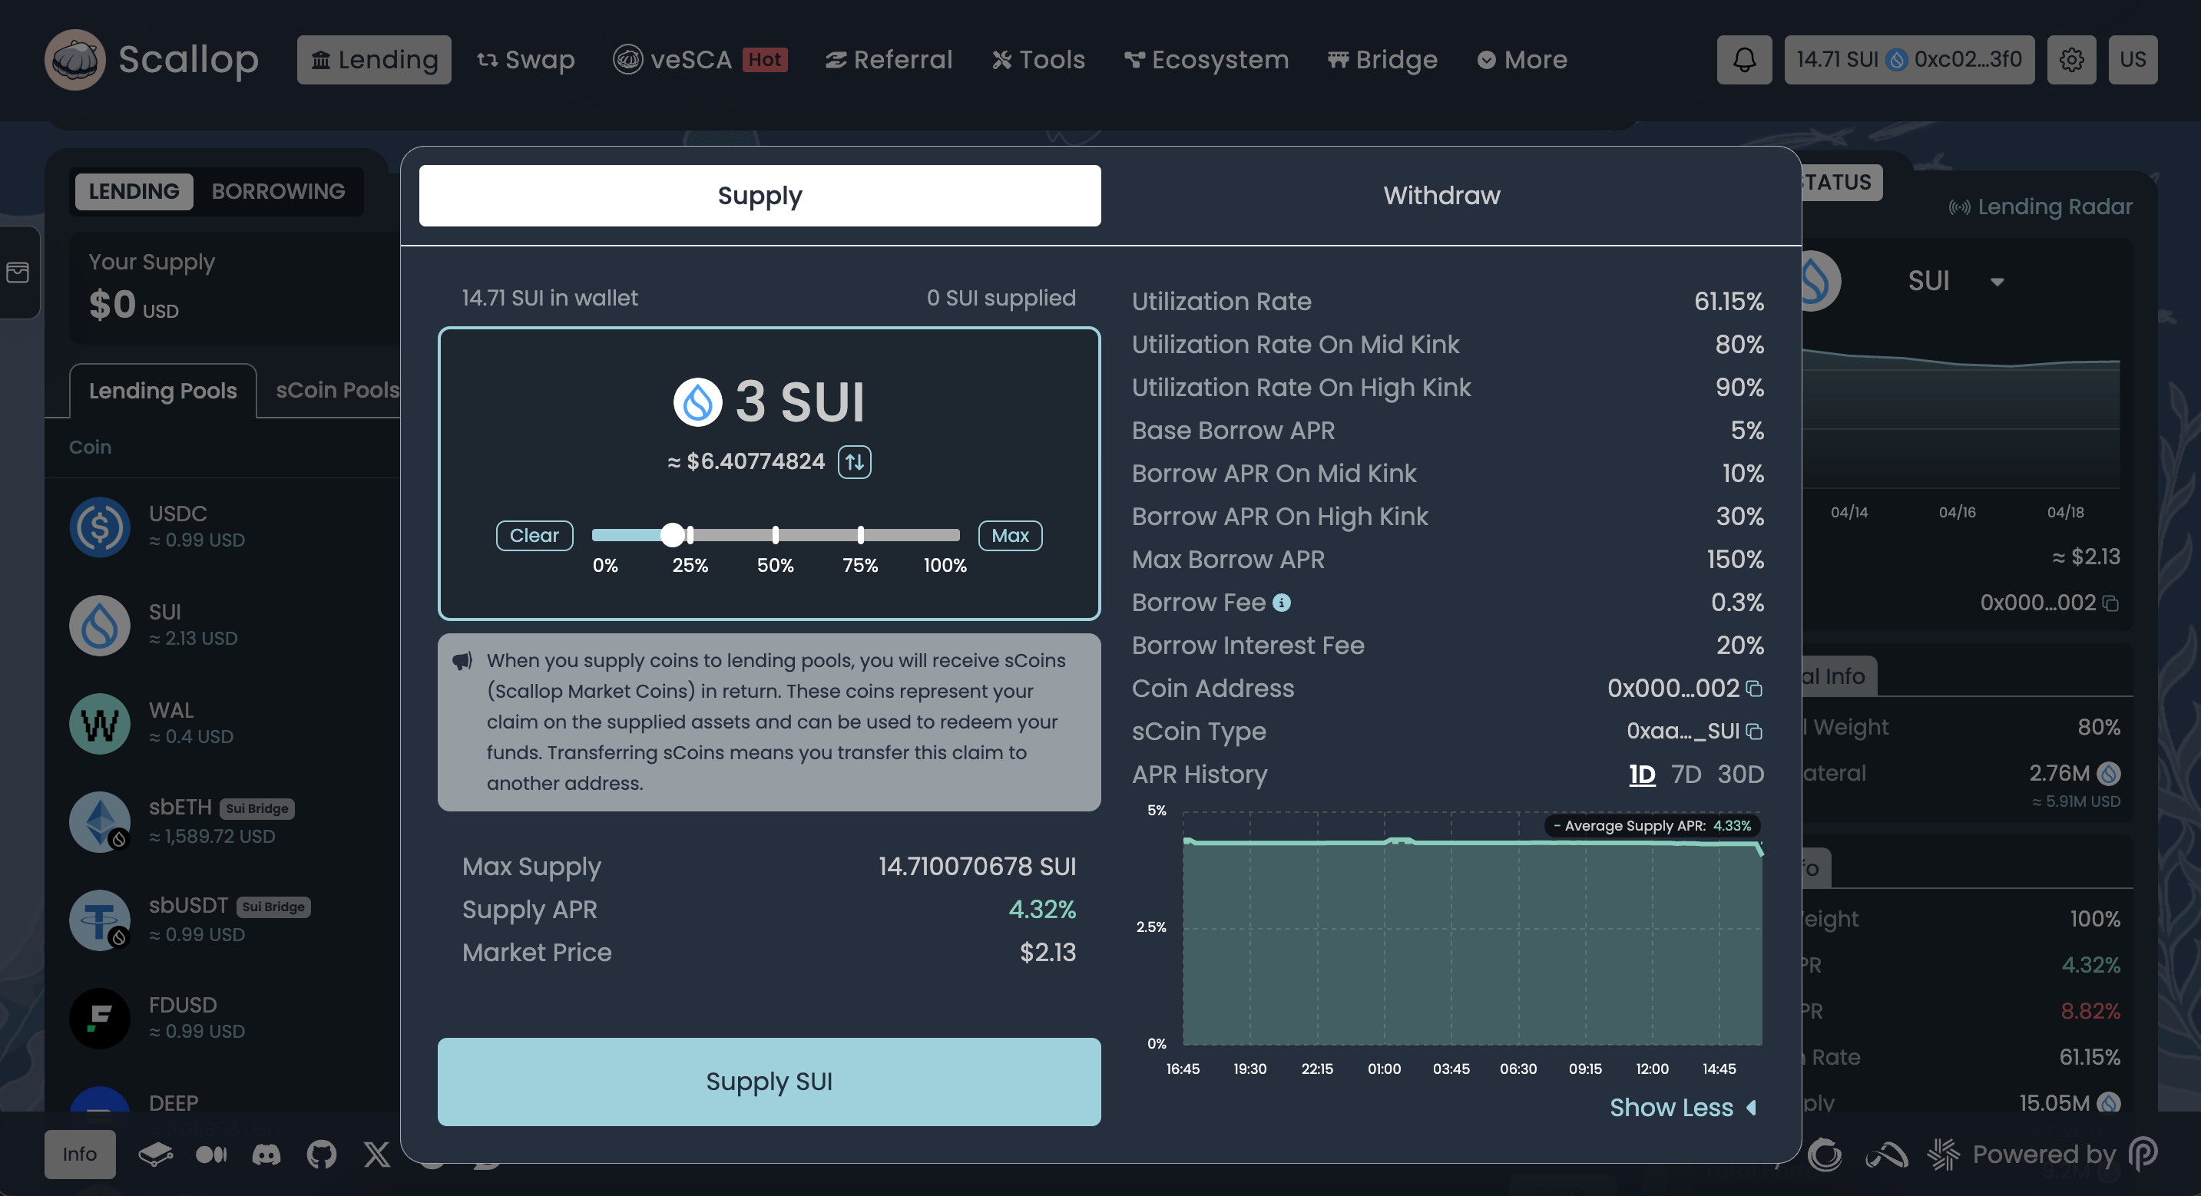Screen dimensions: 2201x1196
Task: Open the SUI coin selector dropdown
Action: (1956, 281)
